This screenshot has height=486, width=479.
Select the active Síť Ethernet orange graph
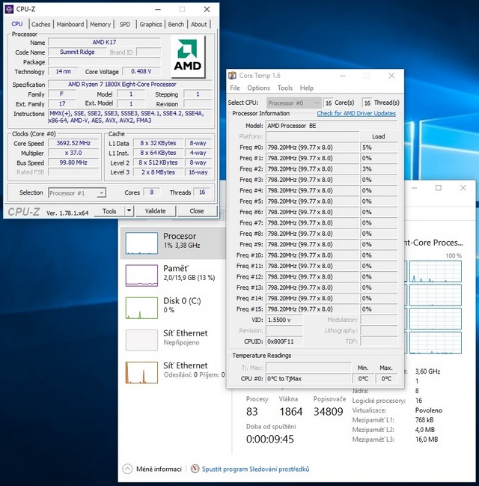click(141, 373)
